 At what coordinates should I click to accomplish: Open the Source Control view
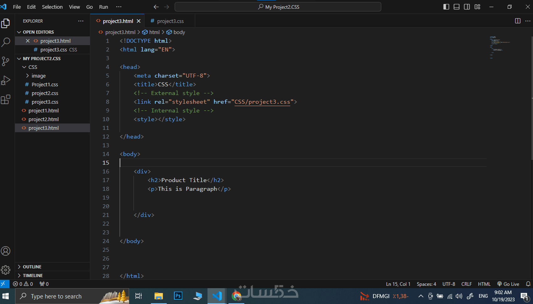pyautogui.click(x=6, y=61)
